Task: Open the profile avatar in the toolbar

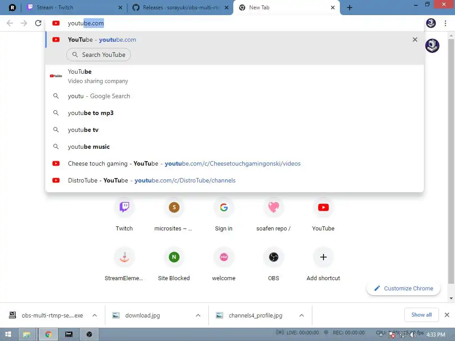Action: (431, 23)
